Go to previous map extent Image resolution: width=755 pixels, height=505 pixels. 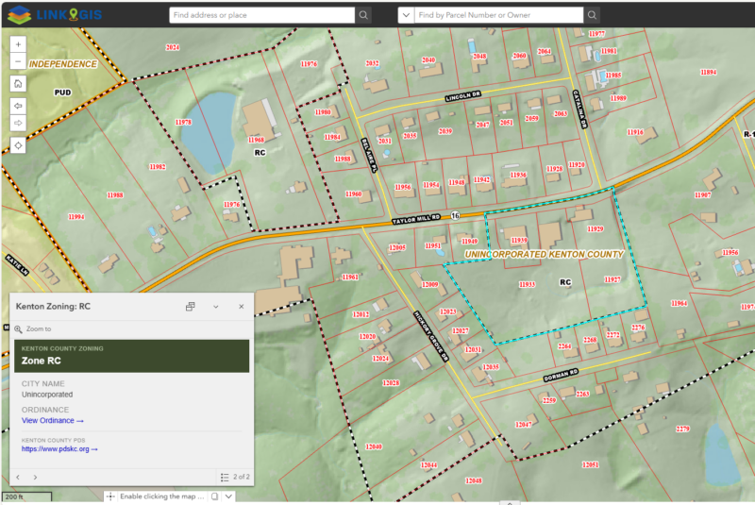(x=18, y=105)
